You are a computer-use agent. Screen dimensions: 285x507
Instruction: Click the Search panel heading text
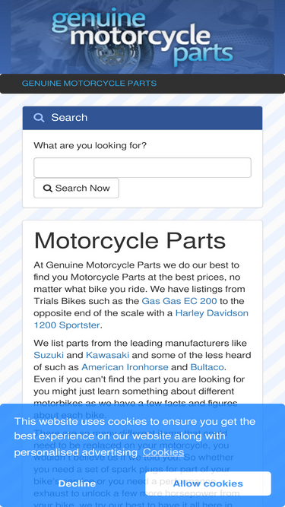pyautogui.click(x=69, y=117)
